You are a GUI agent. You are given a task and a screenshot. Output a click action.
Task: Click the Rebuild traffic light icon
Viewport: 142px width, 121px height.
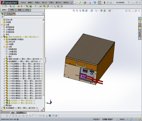(x=105, y=3)
